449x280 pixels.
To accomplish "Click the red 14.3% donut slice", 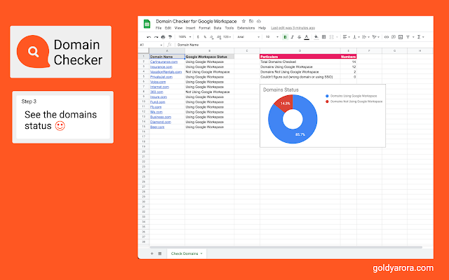I will [x=283, y=103].
